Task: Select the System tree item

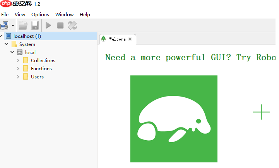Action: [x=27, y=44]
